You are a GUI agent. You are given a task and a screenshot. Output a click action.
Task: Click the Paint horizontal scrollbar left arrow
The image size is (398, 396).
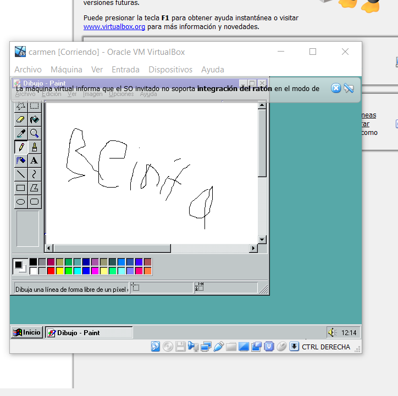(49, 248)
